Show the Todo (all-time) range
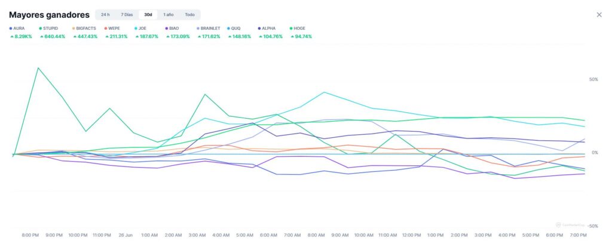Viewport: 612px width, 250px height. pyautogui.click(x=189, y=14)
